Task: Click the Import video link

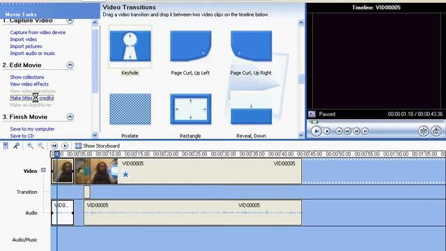Action: 23,39
